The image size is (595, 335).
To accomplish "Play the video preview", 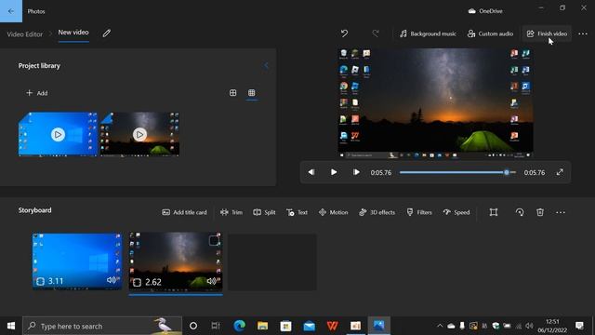I will coord(334,172).
